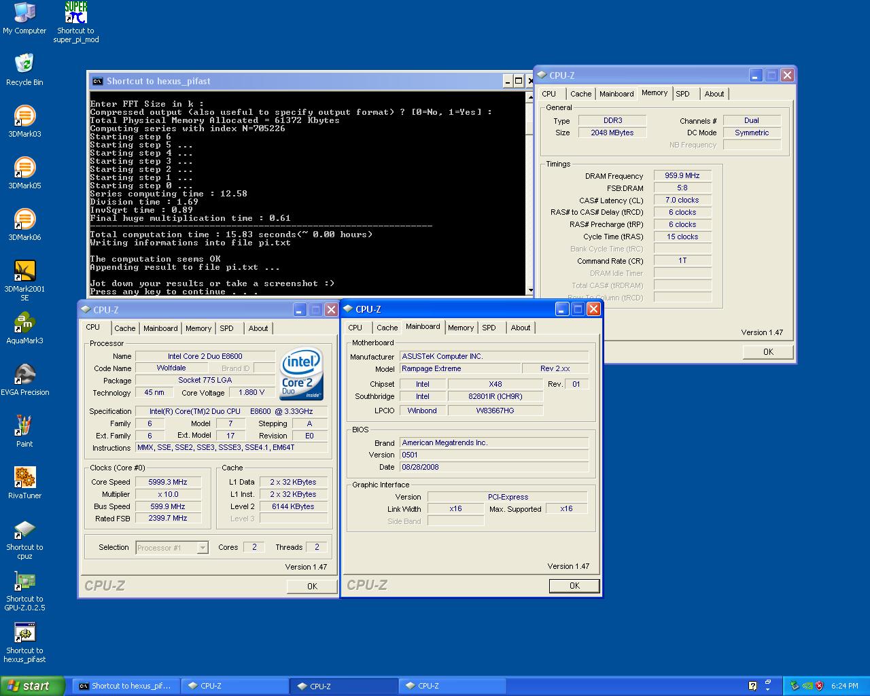The width and height of the screenshot is (870, 696).
Task: Activate the first CPU-Z taskbar button
Action: click(x=234, y=686)
